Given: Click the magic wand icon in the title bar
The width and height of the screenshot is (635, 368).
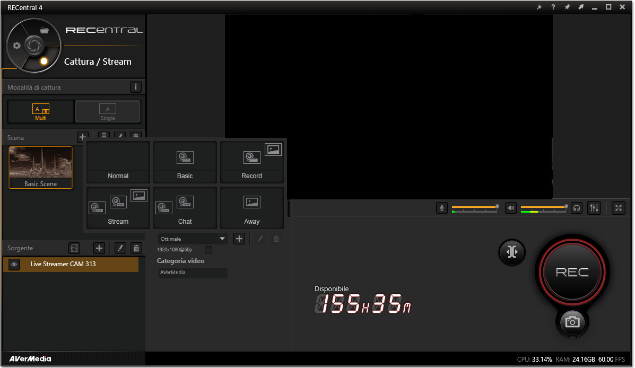Looking at the screenshot, I should click(x=539, y=7).
